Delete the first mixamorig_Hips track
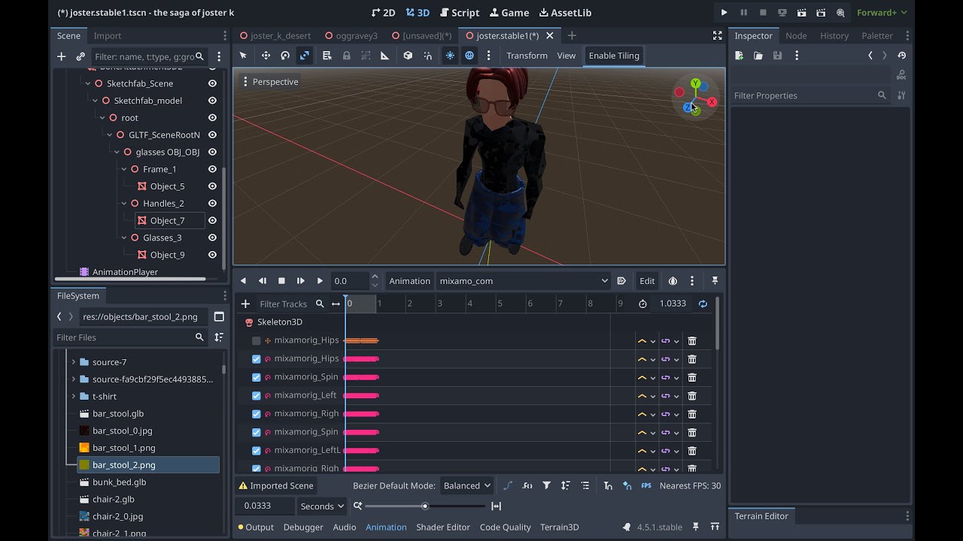This screenshot has height=541, width=963. point(692,341)
